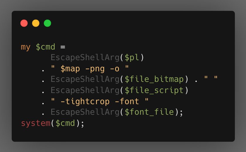Click the green maximize window dot

coord(47,23)
